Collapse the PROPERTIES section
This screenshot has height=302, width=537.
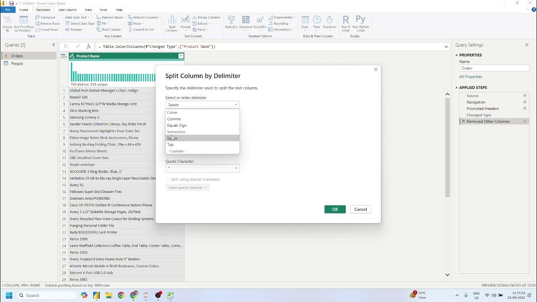click(x=457, y=55)
